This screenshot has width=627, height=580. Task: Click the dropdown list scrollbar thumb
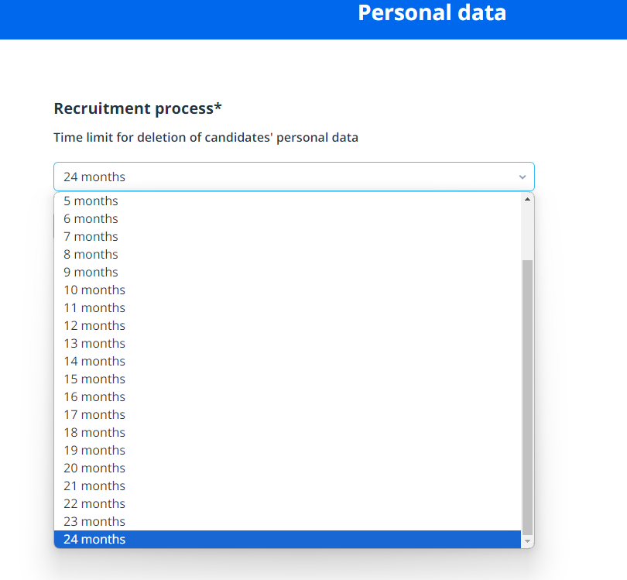click(528, 395)
